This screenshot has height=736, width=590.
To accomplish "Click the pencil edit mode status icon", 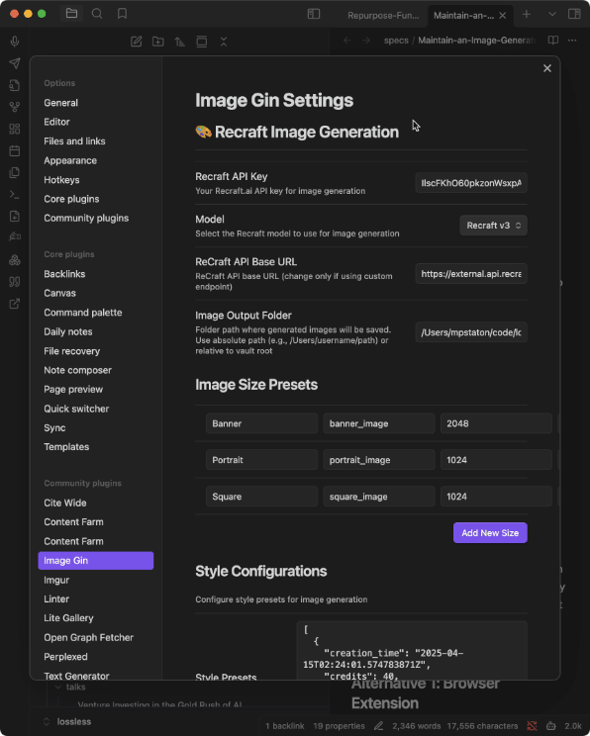I will (378, 726).
